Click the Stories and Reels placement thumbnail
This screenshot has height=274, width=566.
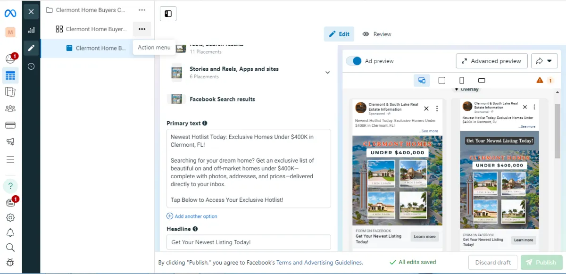(177, 73)
